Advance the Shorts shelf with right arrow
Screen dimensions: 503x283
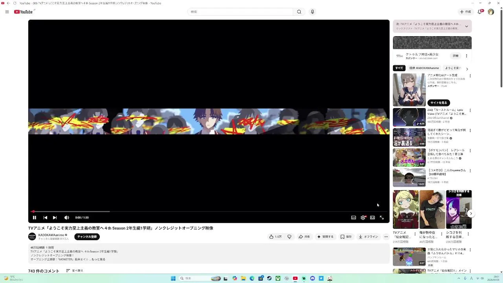[471, 214]
